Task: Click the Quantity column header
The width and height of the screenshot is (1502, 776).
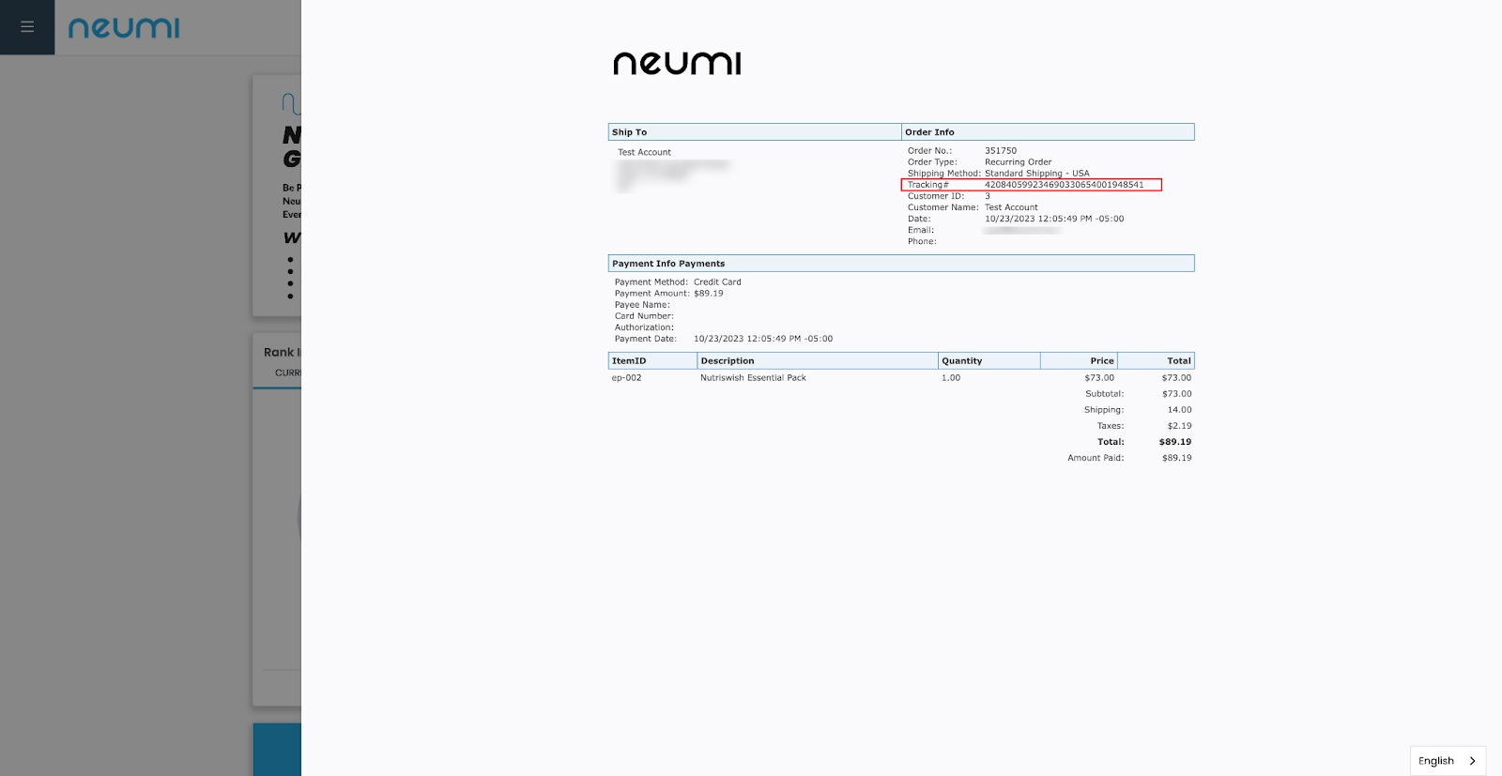Action: tap(962, 361)
